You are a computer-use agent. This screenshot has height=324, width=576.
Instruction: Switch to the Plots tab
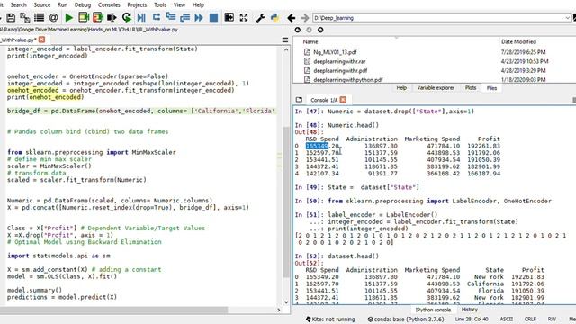click(471, 88)
